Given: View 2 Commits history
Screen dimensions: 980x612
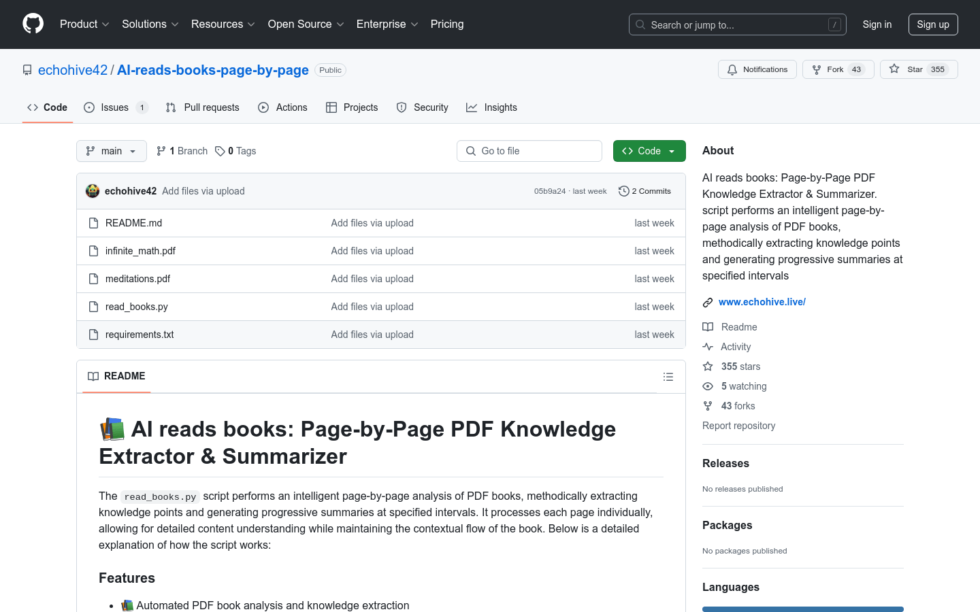Looking at the screenshot, I should point(645,191).
